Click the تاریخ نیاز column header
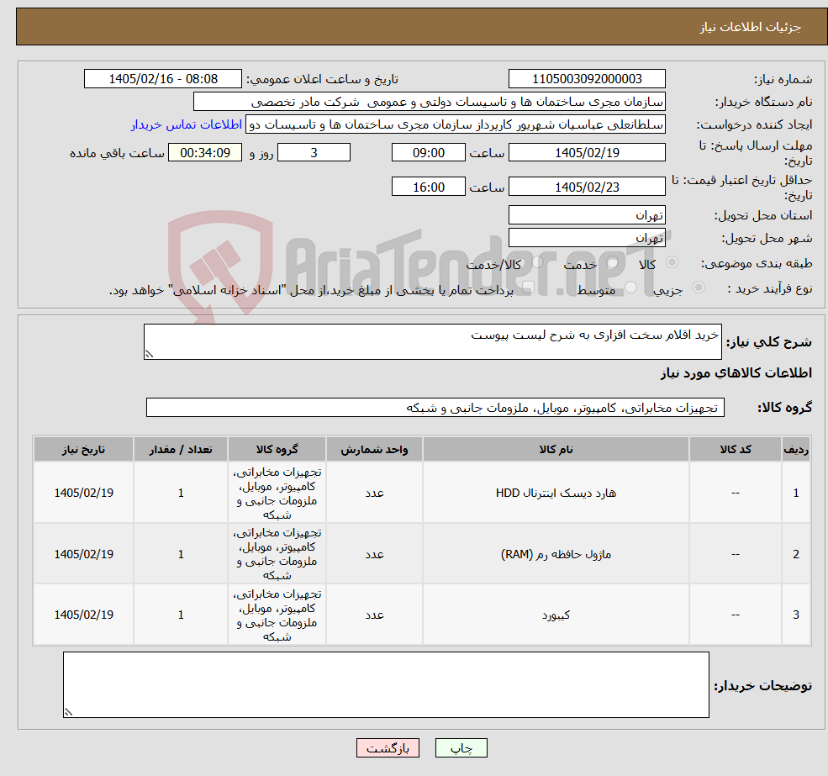 83,449
